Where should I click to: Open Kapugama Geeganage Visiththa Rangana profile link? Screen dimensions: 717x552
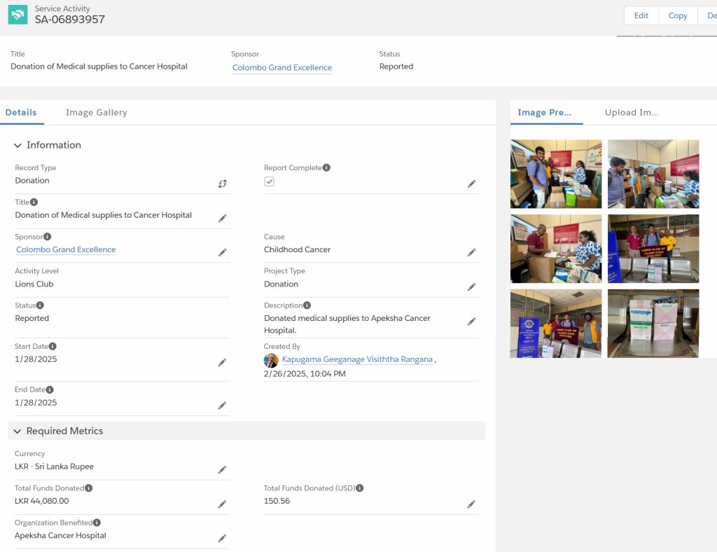coord(357,359)
